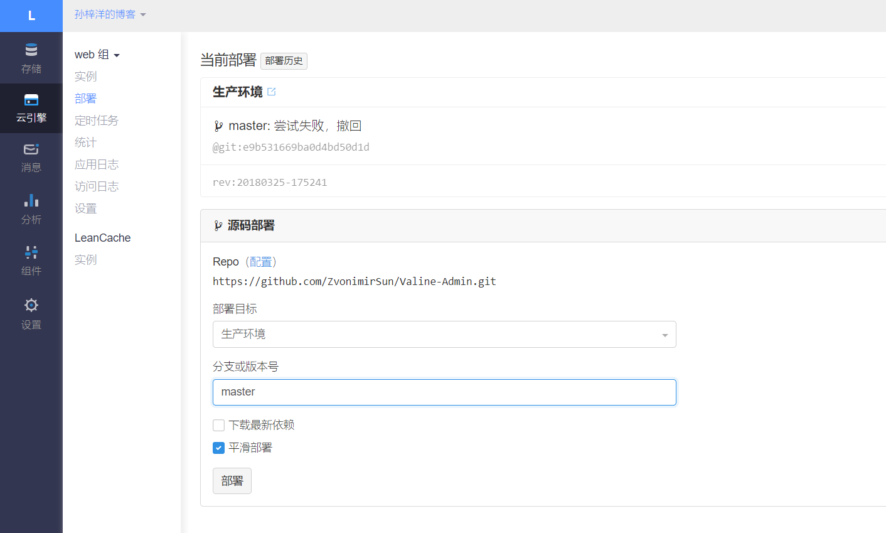This screenshot has height=533, width=886.
Task: Open production environment external link icon
Action: point(272,92)
